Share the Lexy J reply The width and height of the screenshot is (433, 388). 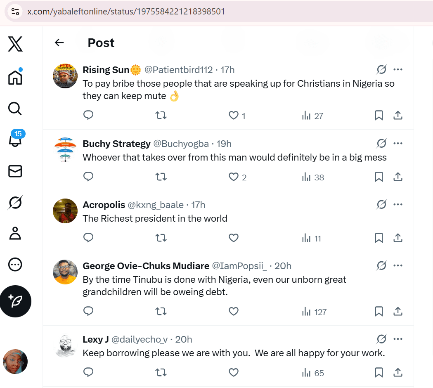click(x=398, y=372)
